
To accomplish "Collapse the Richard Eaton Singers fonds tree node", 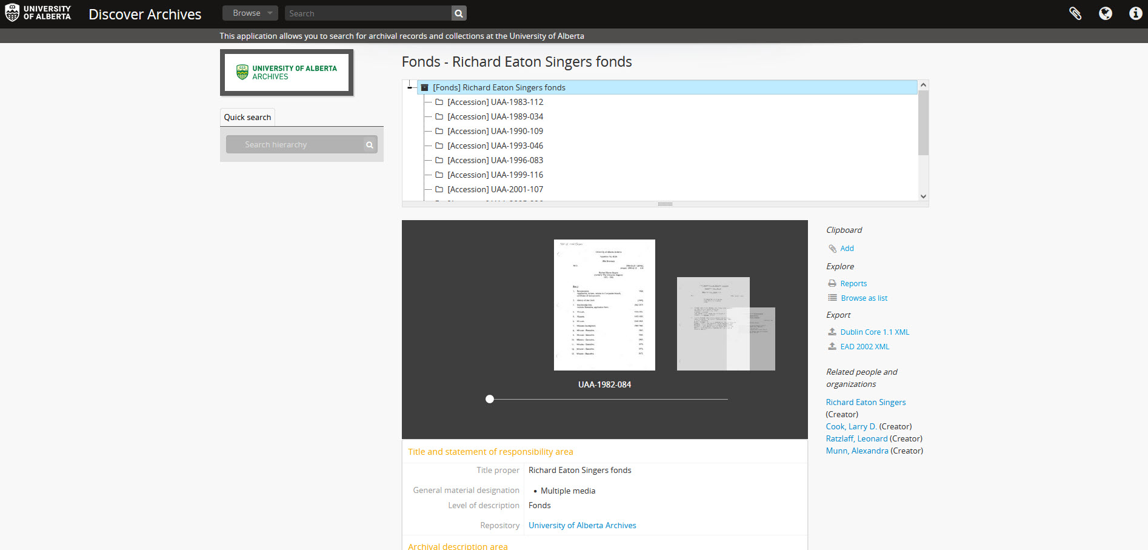I will 410,88.
